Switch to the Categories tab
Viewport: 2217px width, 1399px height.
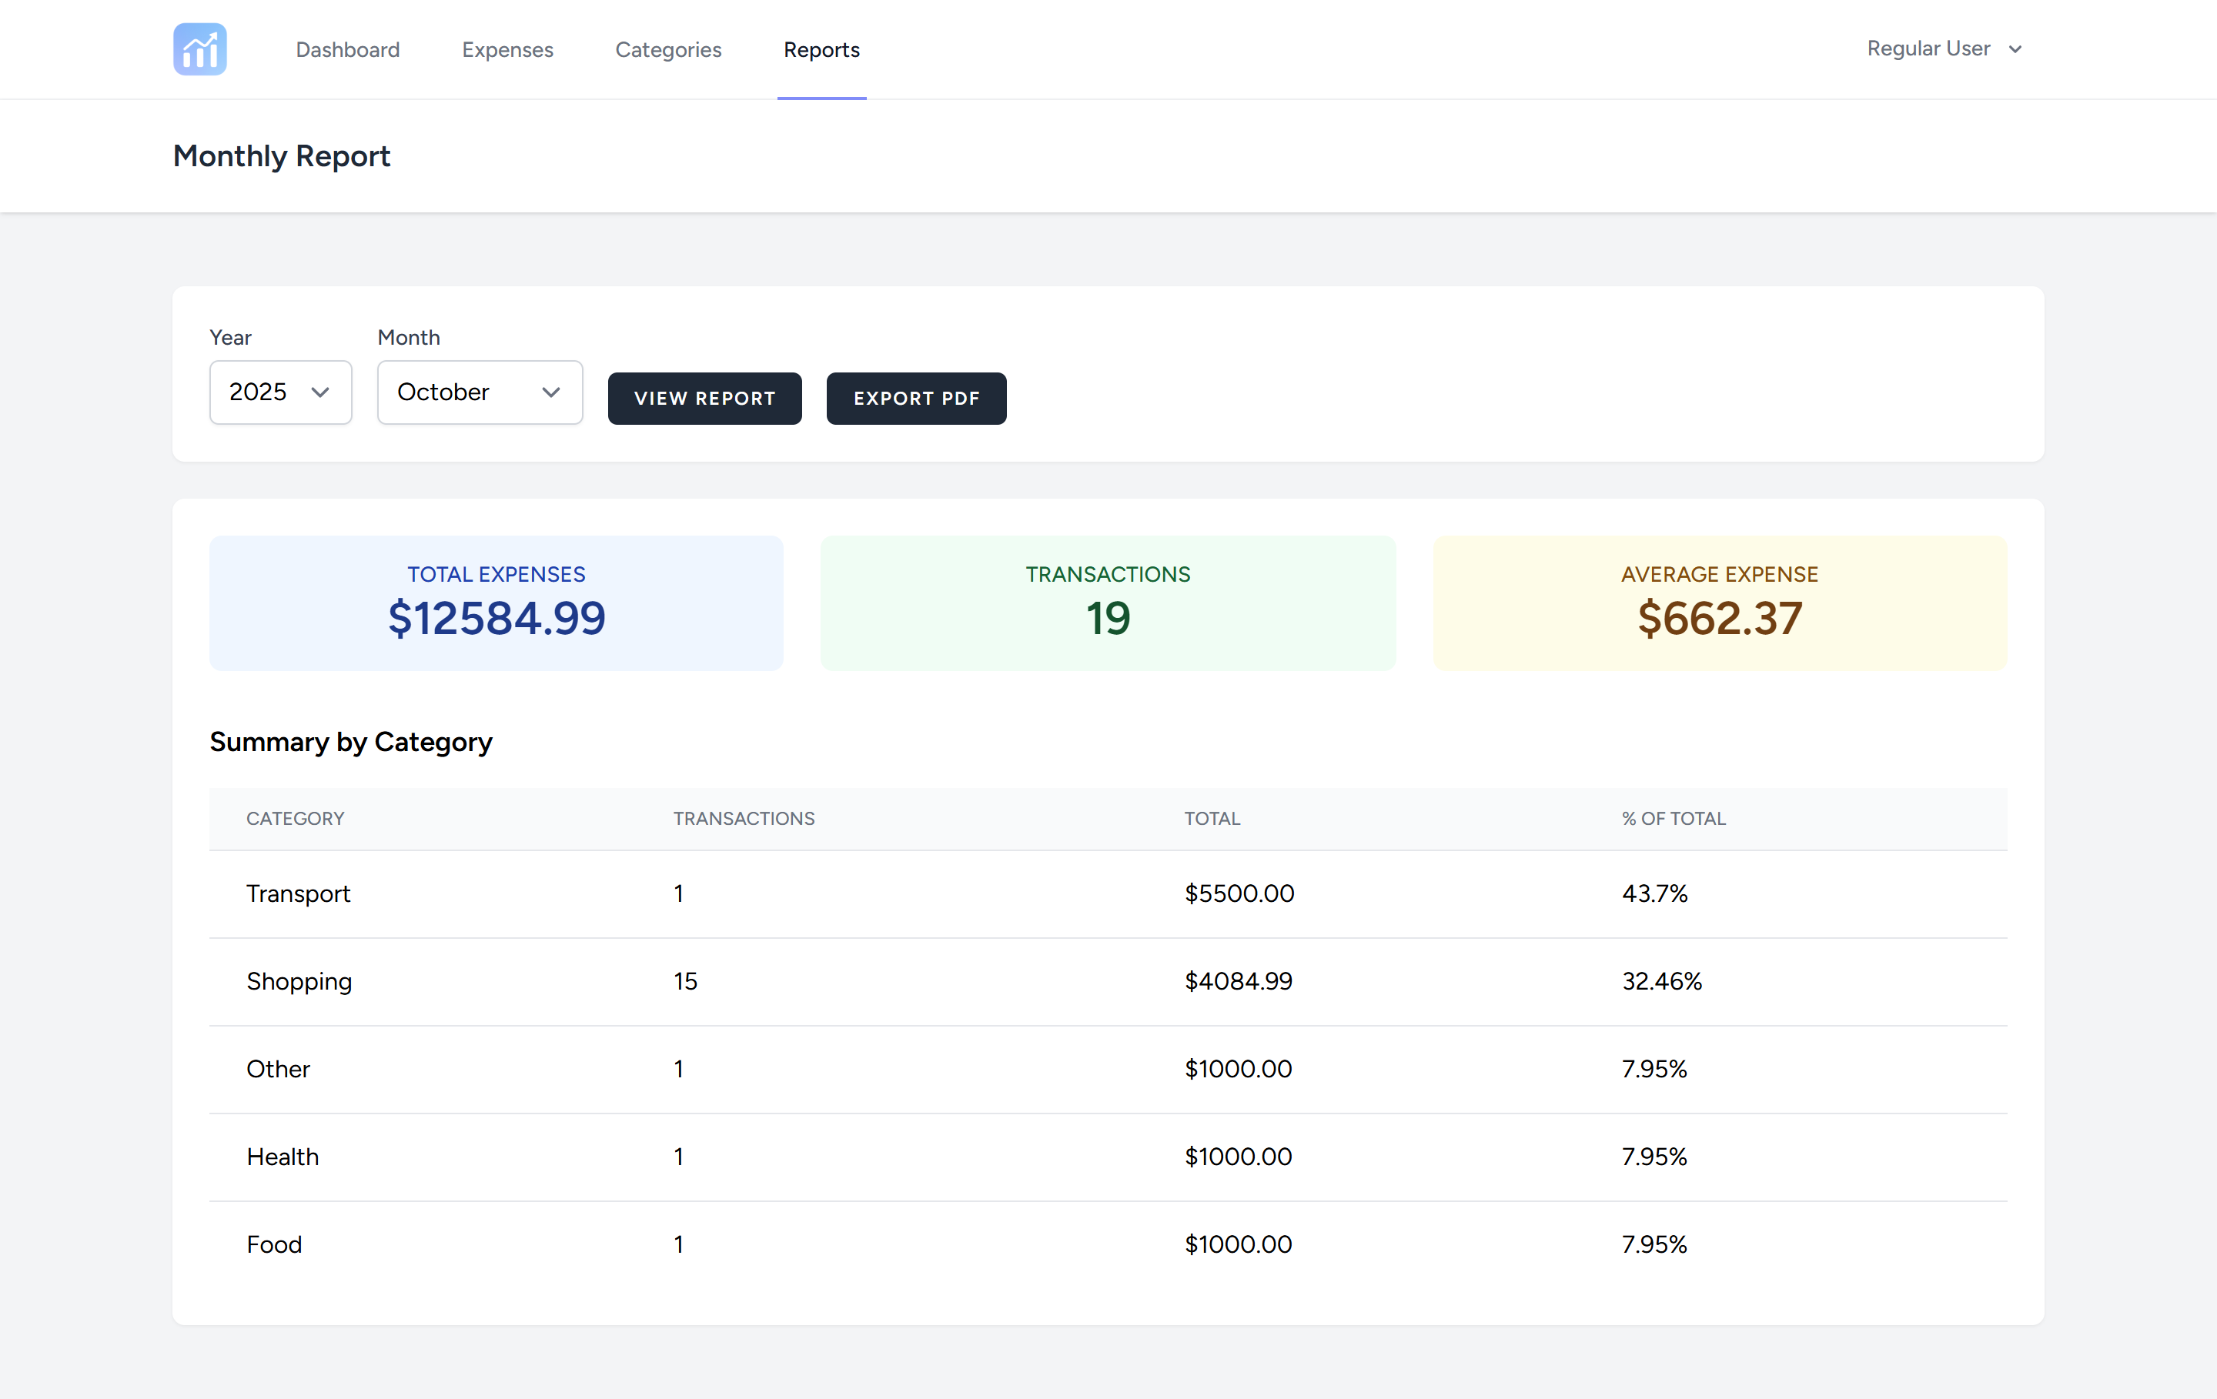[x=667, y=50]
